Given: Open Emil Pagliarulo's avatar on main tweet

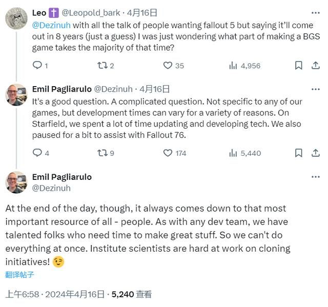Looking at the screenshot, I should [x=16, y=182].
